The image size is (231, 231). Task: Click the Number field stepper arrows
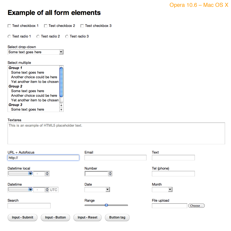[x=110, y=174]
